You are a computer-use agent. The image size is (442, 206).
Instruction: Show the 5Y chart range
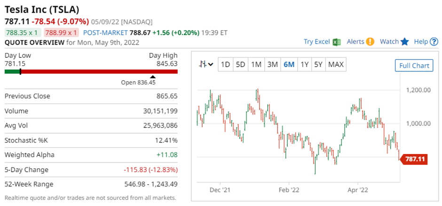click(x=318, y=65)
